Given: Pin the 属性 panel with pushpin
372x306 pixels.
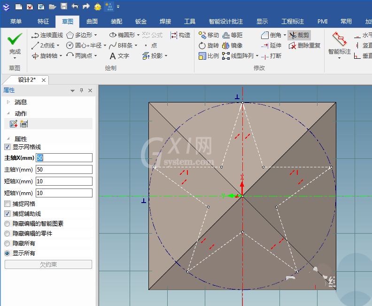Looking at the screenshot, I should click(81, 90).
